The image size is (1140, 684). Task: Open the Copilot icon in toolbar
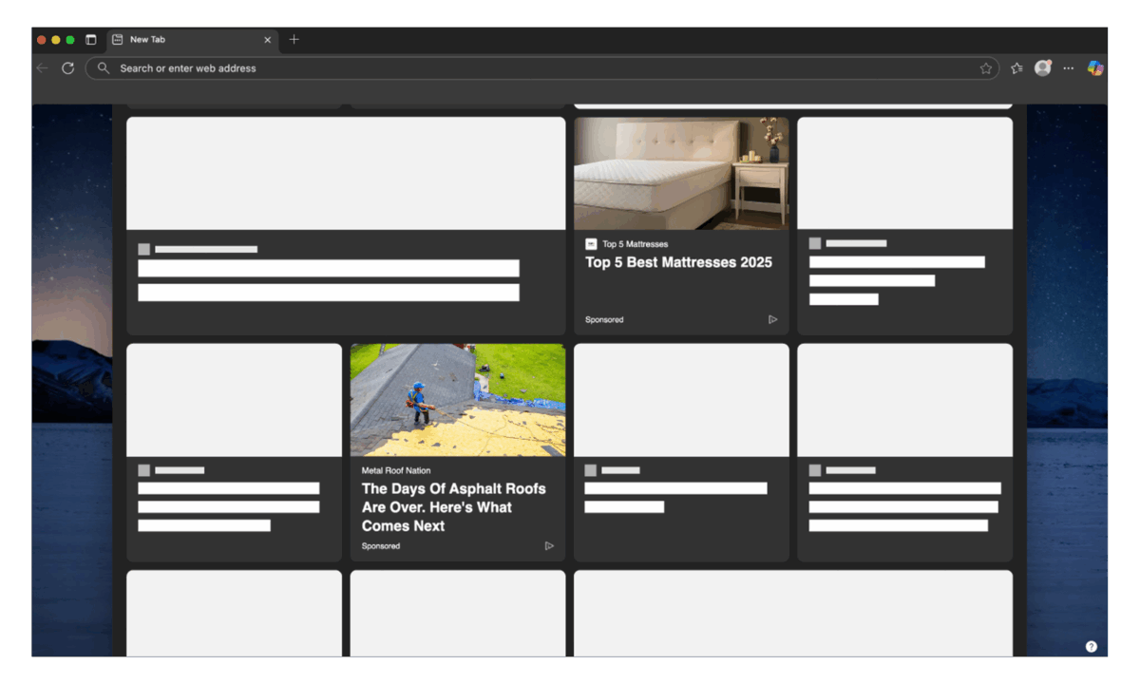pos(1095,68)
